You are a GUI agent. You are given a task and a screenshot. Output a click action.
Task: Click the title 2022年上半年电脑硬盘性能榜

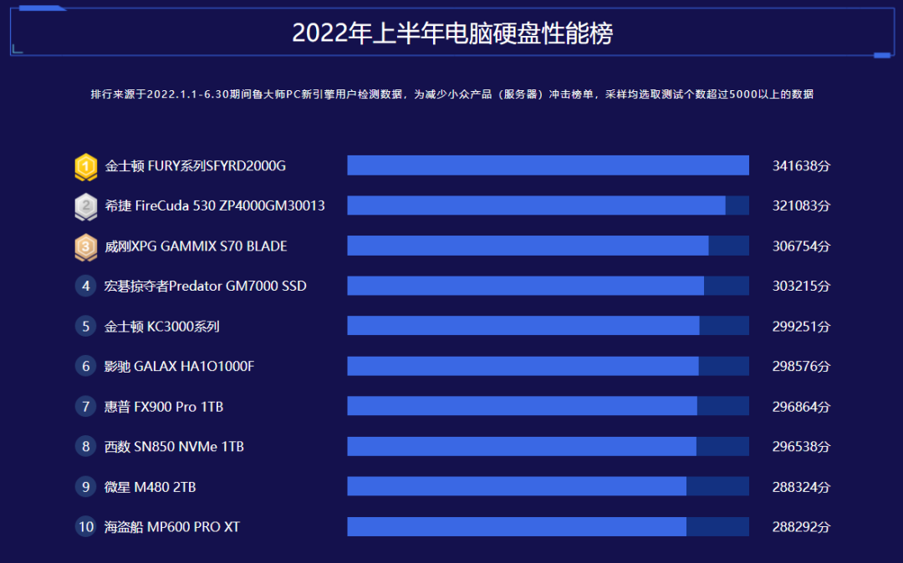452,33
